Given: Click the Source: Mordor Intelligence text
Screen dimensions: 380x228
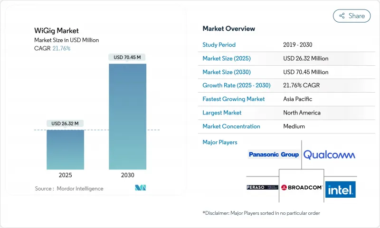Looking at the screenshot, I should click(69, 189).
